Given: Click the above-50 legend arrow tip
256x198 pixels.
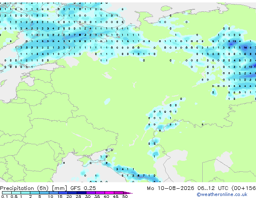Looking at the screenshot, I should (x=128, y=193).
